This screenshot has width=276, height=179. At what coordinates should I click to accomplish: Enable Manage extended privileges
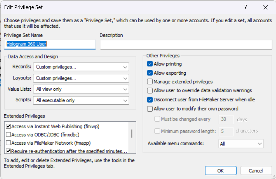coord(150,82)
